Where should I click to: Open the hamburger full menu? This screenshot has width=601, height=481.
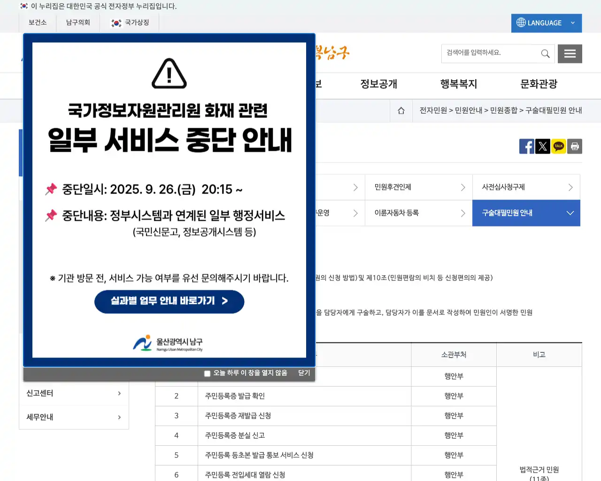pyautogui.click(x=570, y=54)
